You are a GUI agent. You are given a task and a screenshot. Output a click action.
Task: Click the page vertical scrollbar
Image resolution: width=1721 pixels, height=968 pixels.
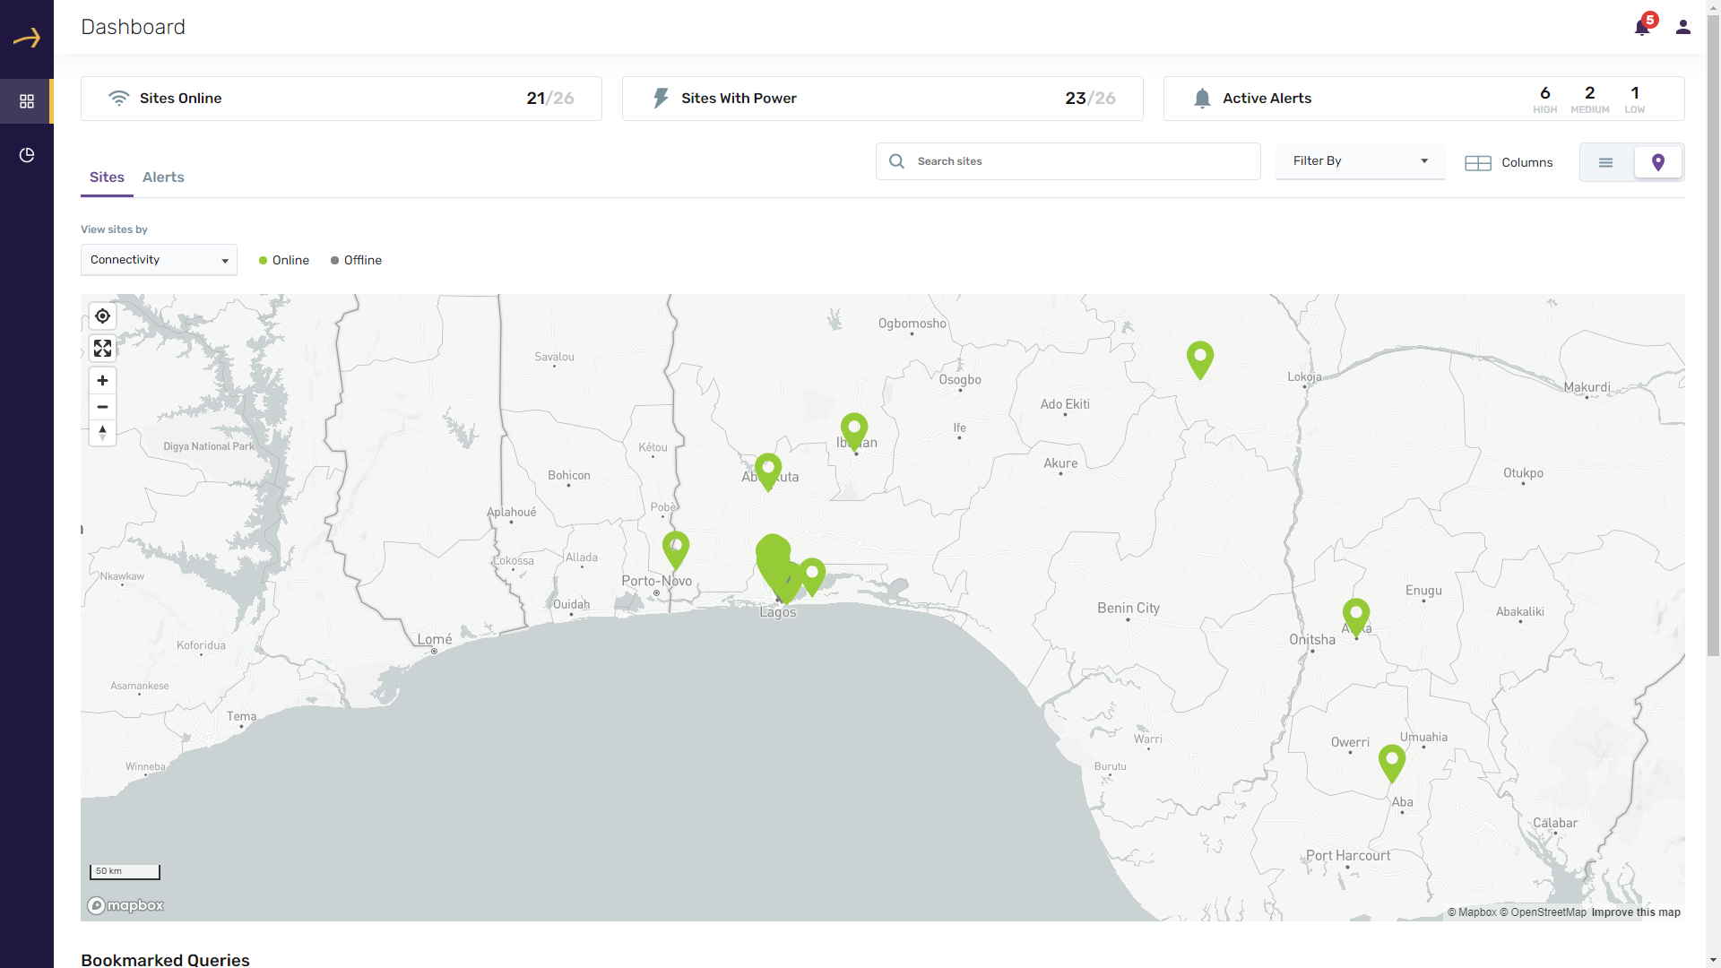tap(1713, 336)
